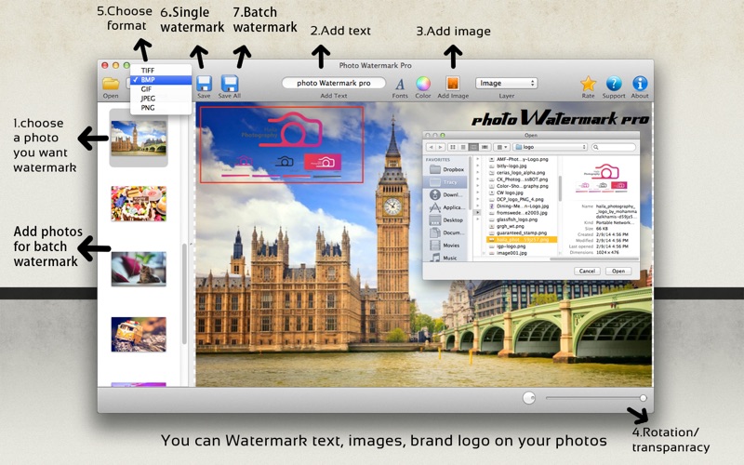The image size is (744, 465).
Task: Select Tracy in Favorites sidebar
Action: coord(446,182)
